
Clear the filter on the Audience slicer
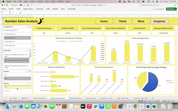coord(30,84)
